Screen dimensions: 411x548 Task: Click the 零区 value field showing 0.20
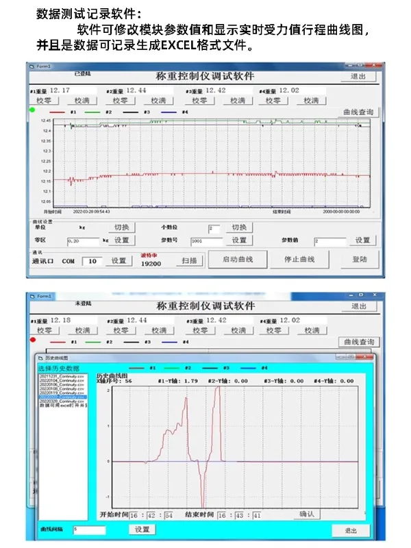(x=83, y=242)
